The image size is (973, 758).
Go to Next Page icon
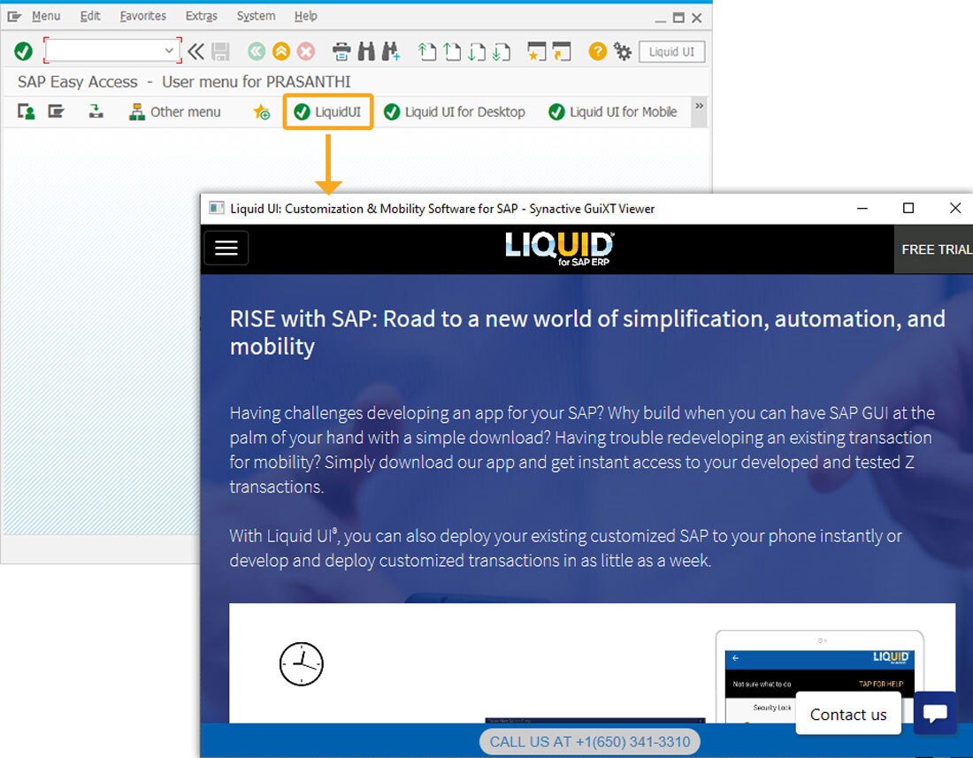[477, 51]
